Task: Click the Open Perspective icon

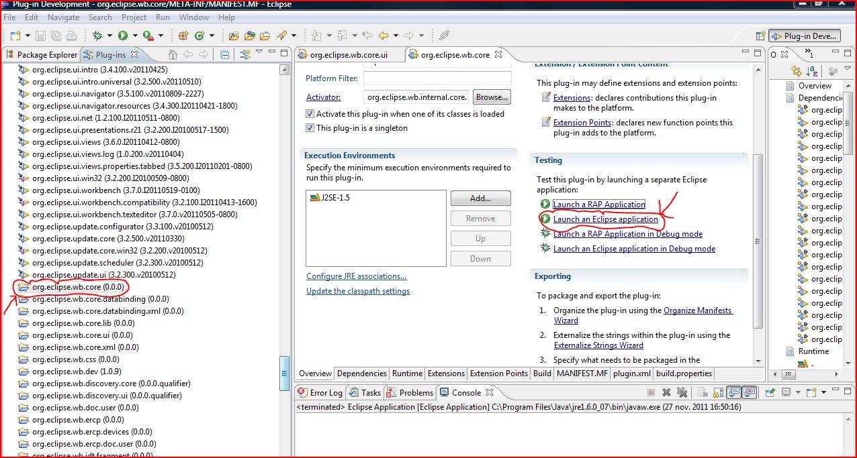Action: pyautogui.click(x=760, y=36)
